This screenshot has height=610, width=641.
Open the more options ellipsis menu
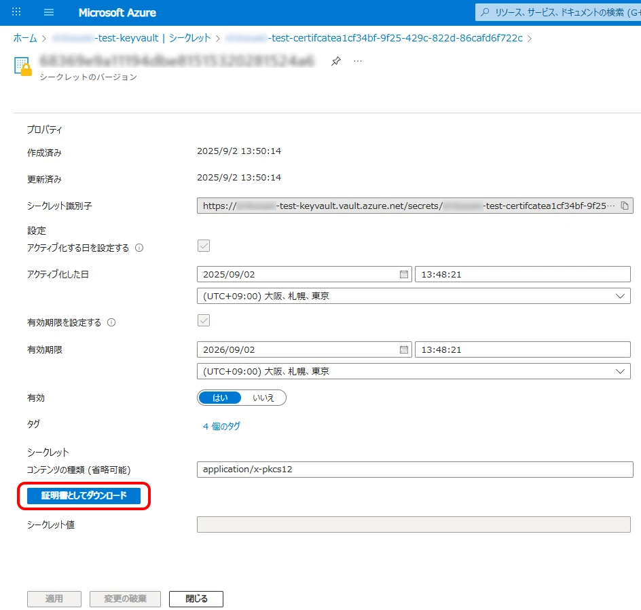[x=358, y=61]
